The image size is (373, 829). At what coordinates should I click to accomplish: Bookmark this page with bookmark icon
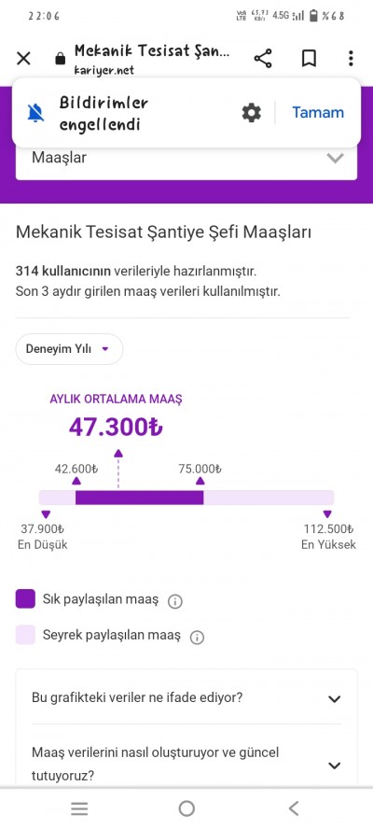point(309,58)
